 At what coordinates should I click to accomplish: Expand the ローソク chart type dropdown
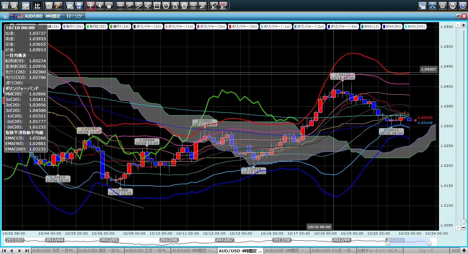75,16
